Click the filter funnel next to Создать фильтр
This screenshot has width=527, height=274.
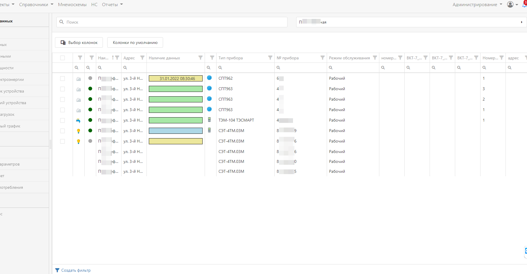pos(57,270)
